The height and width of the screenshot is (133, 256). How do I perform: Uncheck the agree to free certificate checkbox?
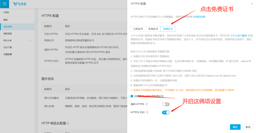(x=132, y=96)
